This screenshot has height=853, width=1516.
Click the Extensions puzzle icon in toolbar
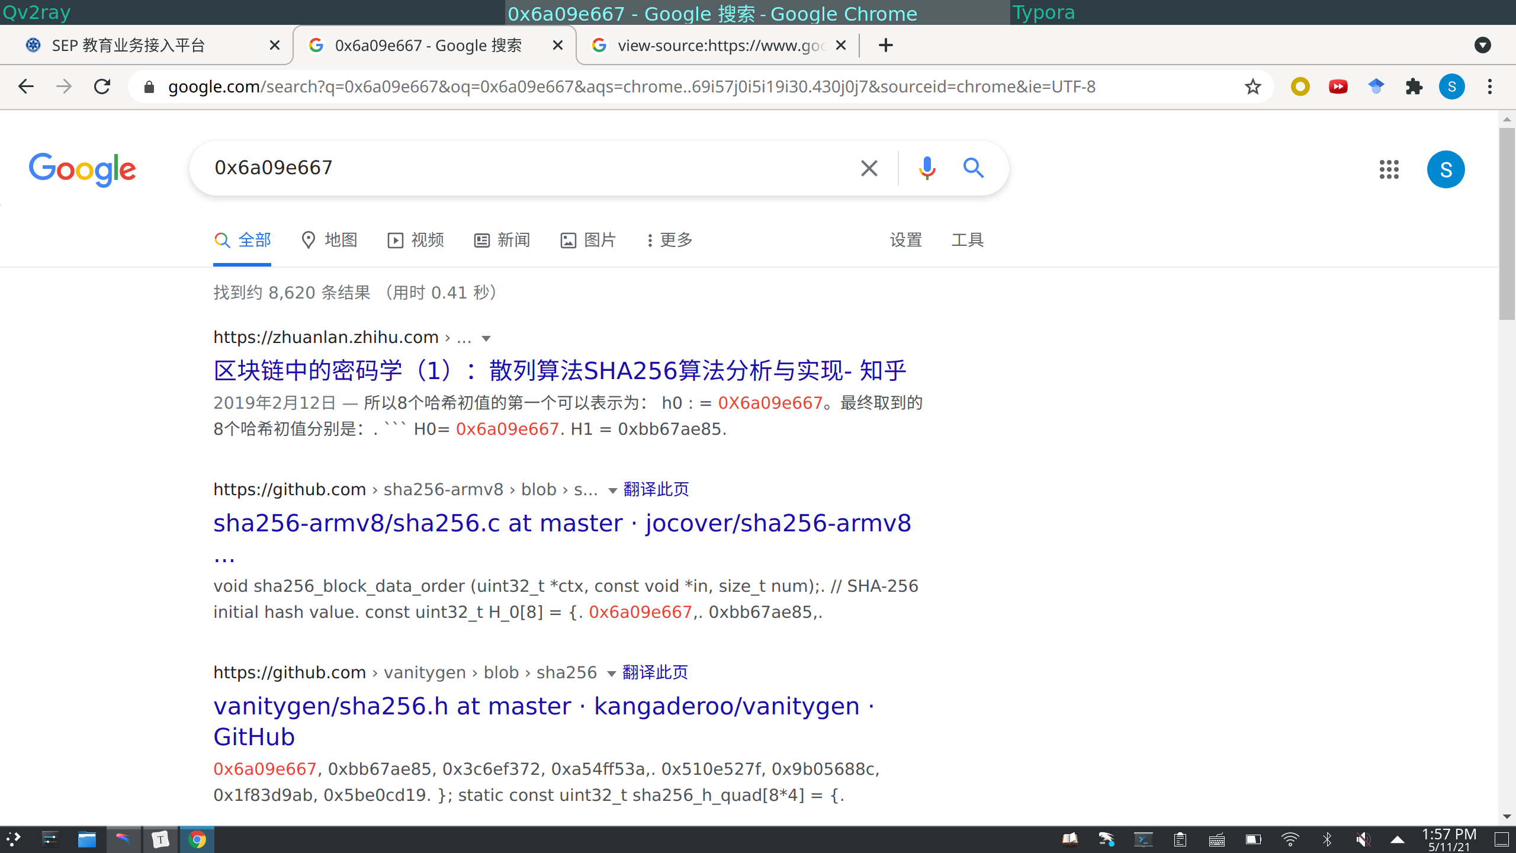(1414, 86)
